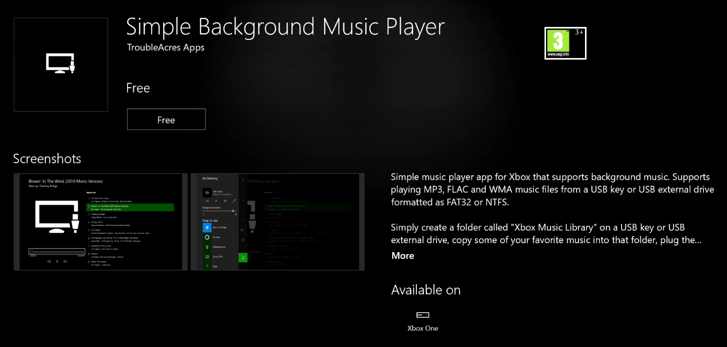Click the blue Microsoft Edge icon in the screenshot

(x=207, y=227)
